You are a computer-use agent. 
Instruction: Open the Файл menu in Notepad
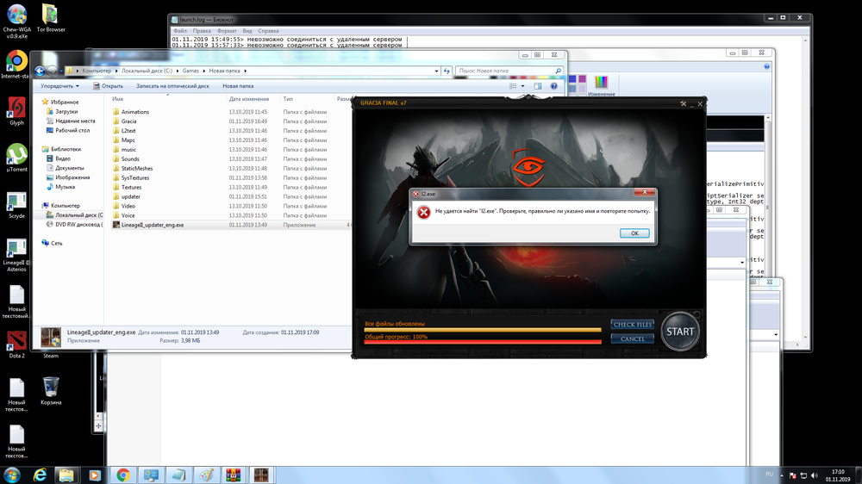[180, 31]
